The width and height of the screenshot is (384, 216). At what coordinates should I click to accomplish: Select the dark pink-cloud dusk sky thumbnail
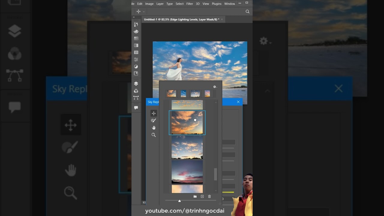(x=187, y=172)
